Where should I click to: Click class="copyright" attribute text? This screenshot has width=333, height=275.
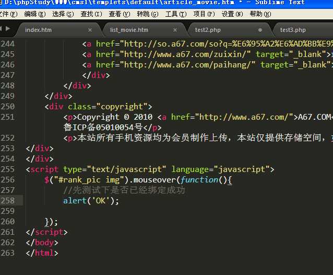pyautogui.click(x=108, y=107)
